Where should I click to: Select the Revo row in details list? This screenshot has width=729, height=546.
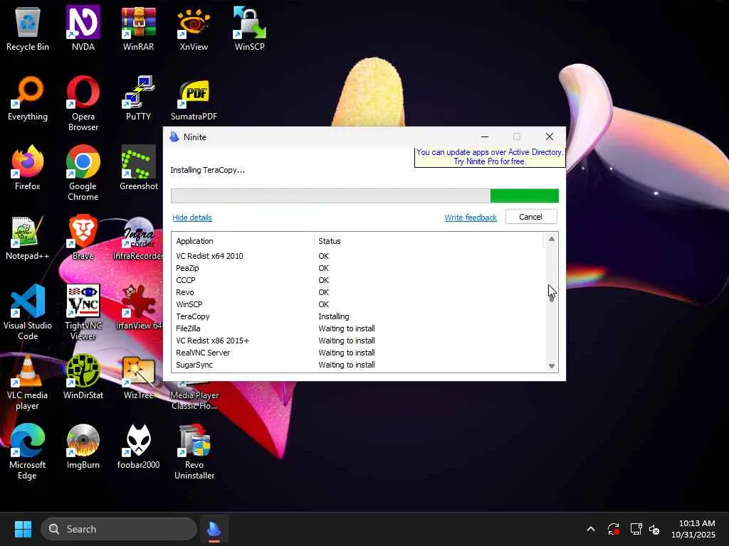358,292
